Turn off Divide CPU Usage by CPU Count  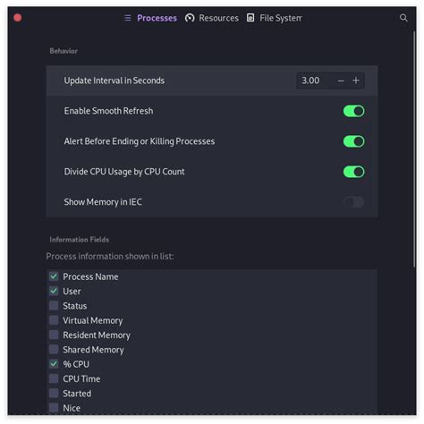353,172
